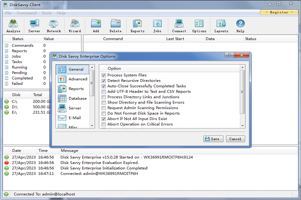Image resolution: width=301 pixels, height=200 pixels.
Task: Uncheck Abort If Not All Input Dirs Exist
Action: click(104, 119)
